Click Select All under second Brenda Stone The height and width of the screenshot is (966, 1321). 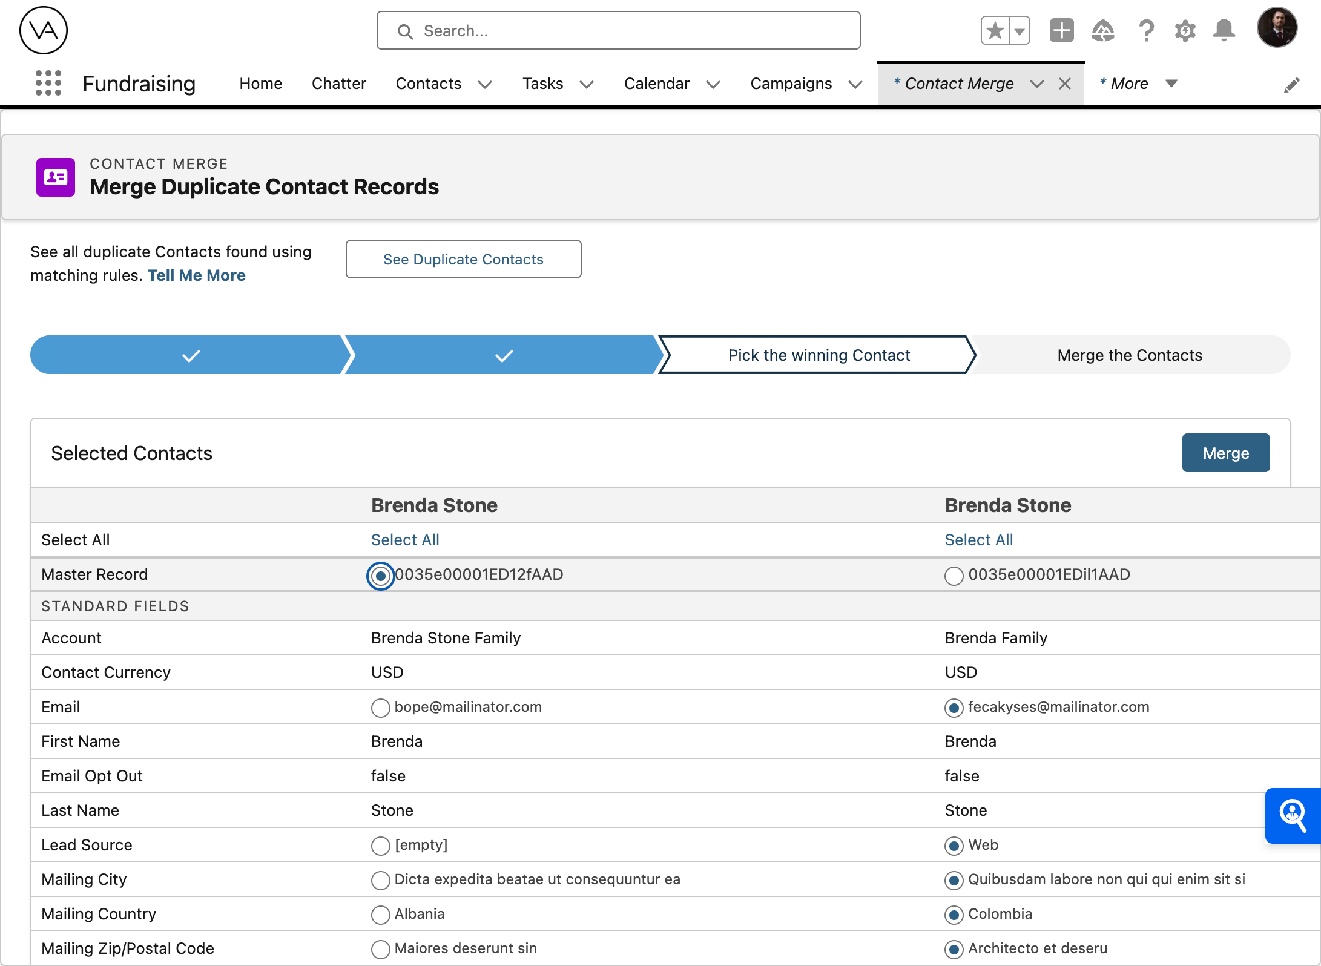pos(978,540)
